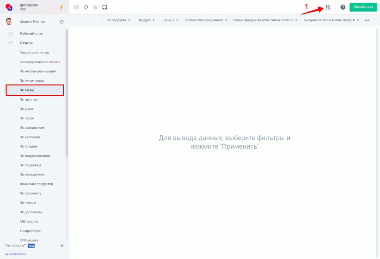Click the save floppy-disk icon
This screenshot has height=259, width=380.
click(76, 7)
